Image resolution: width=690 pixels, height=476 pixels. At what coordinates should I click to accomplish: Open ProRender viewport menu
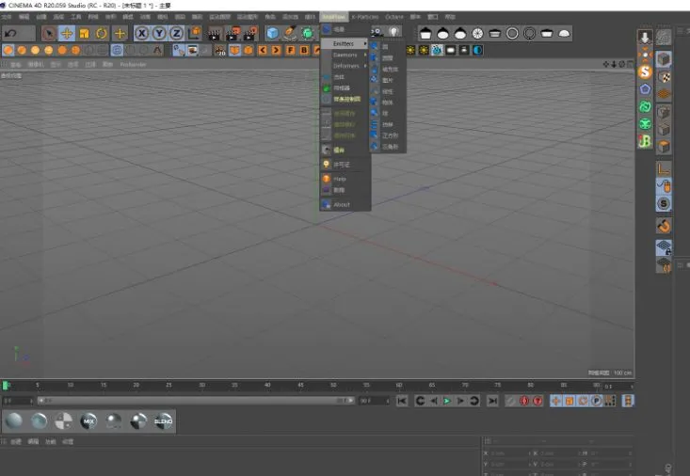133,65
